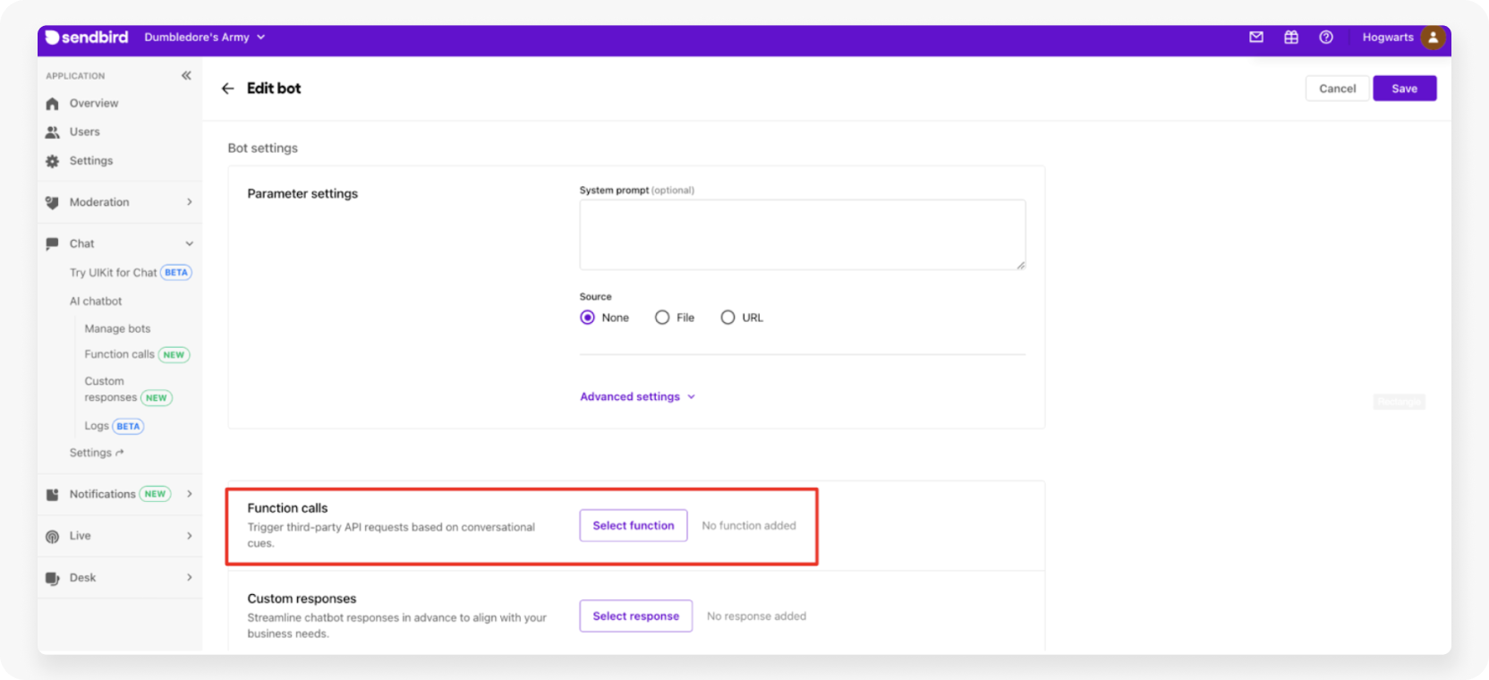Click the Select function button
The image size is (1489, 680).
634,525
